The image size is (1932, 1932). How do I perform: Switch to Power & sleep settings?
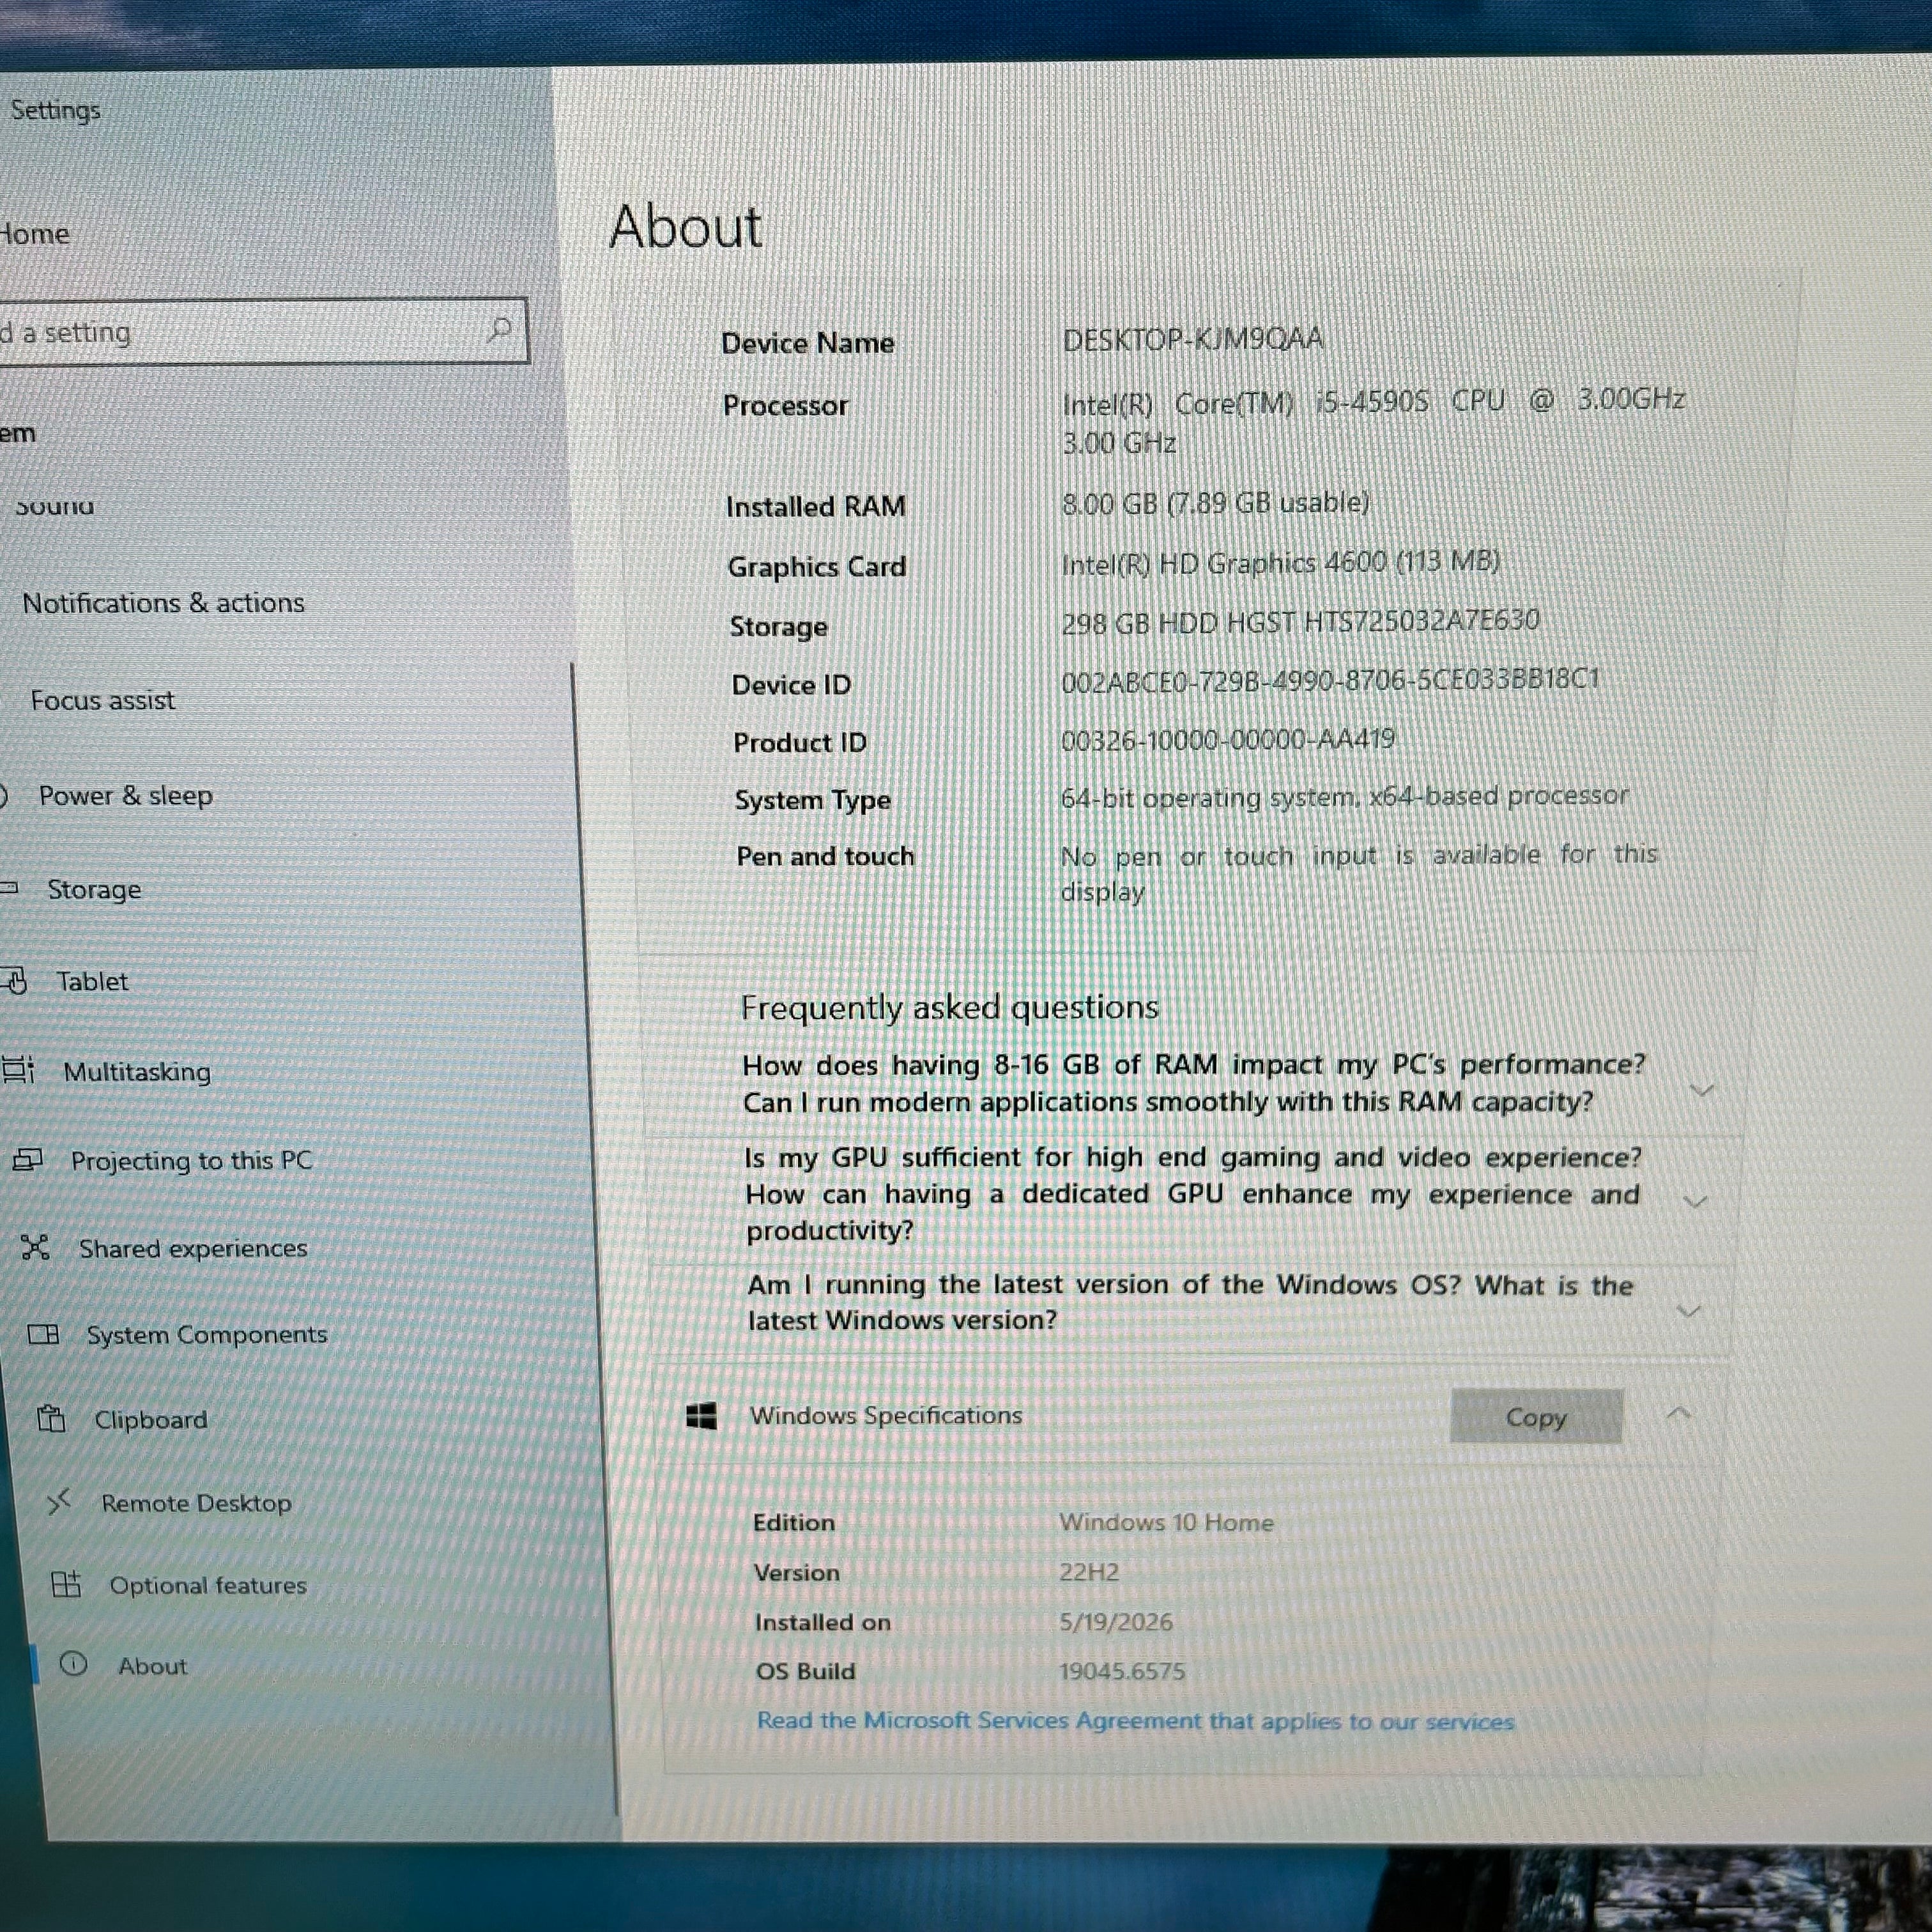(x=126, y=796)
